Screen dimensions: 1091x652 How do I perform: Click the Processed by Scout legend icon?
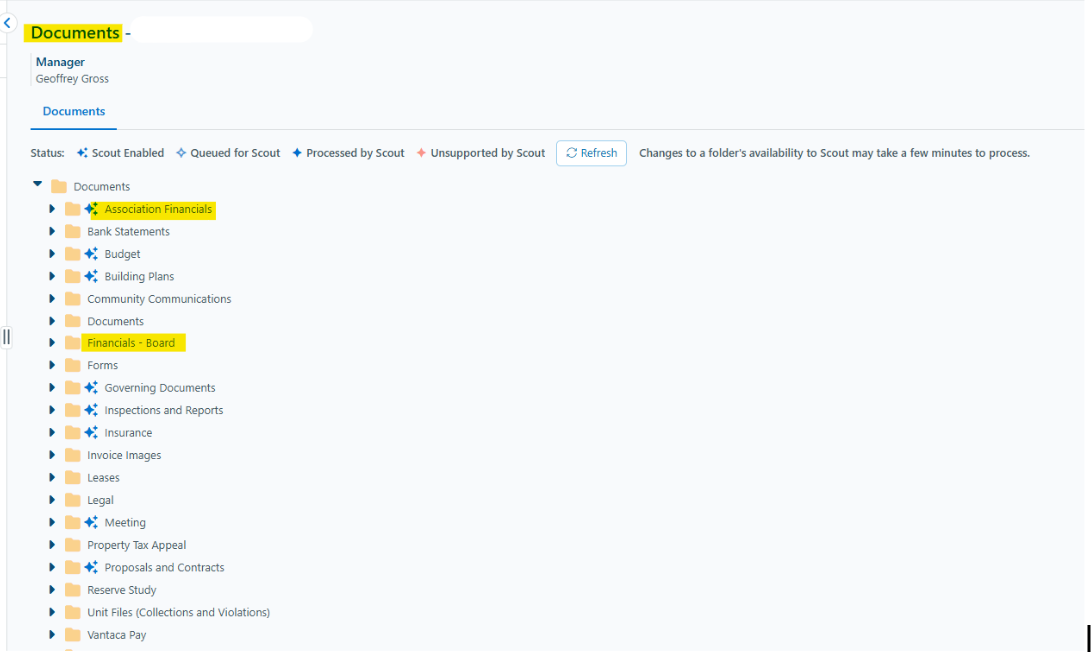pos(297,152)
